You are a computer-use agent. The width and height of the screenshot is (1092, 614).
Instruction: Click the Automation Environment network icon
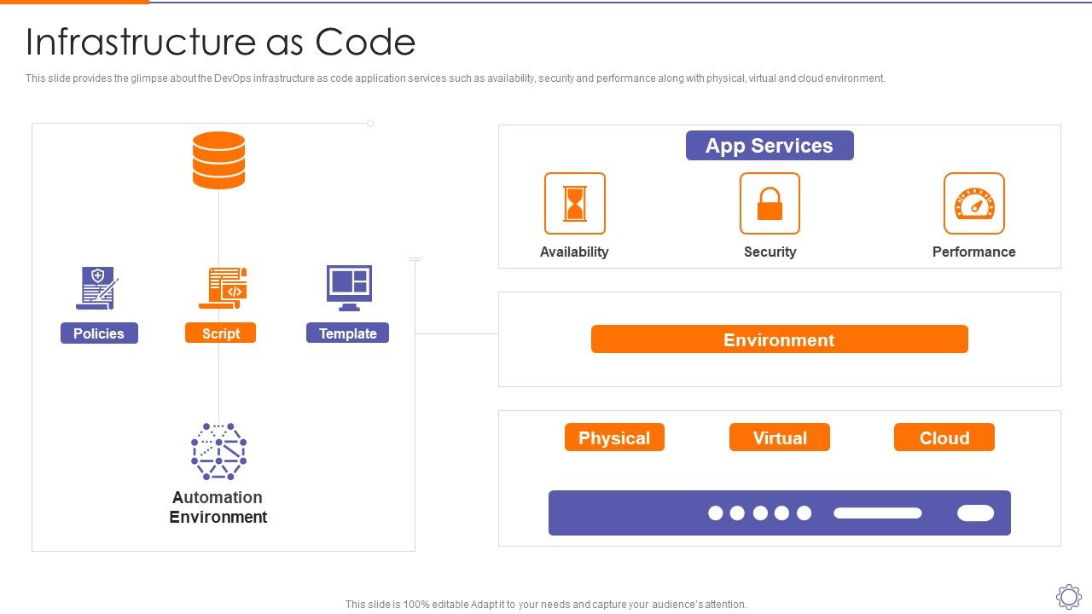pos(218,450)
